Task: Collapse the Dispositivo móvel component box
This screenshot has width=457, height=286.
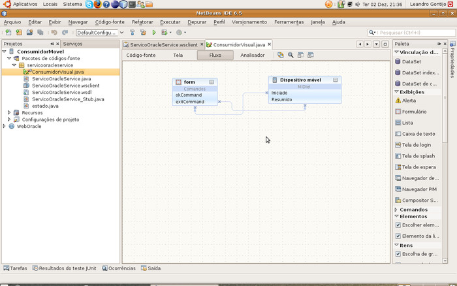Action: click(x=336, y=80)
